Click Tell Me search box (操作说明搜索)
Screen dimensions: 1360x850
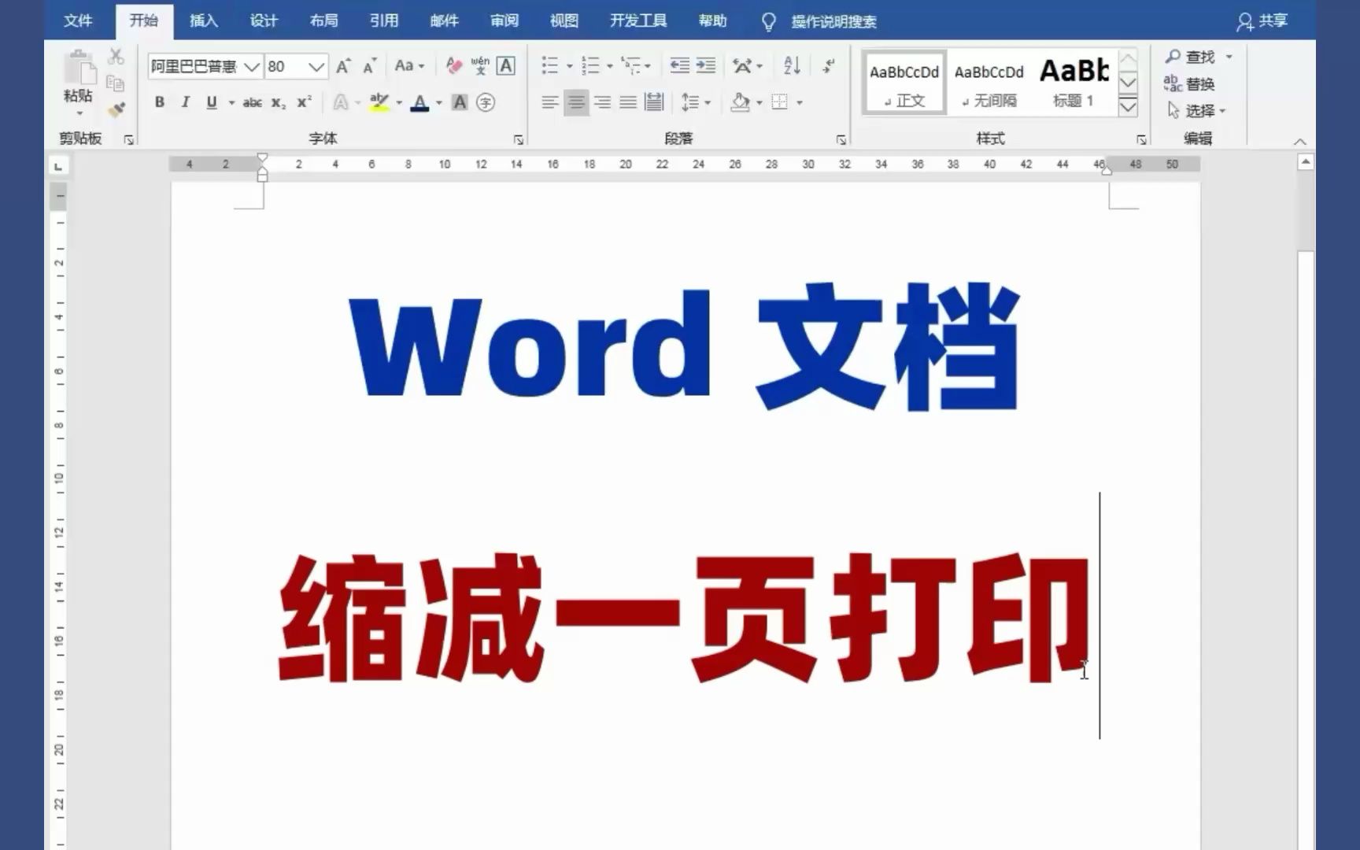point(833,21)
